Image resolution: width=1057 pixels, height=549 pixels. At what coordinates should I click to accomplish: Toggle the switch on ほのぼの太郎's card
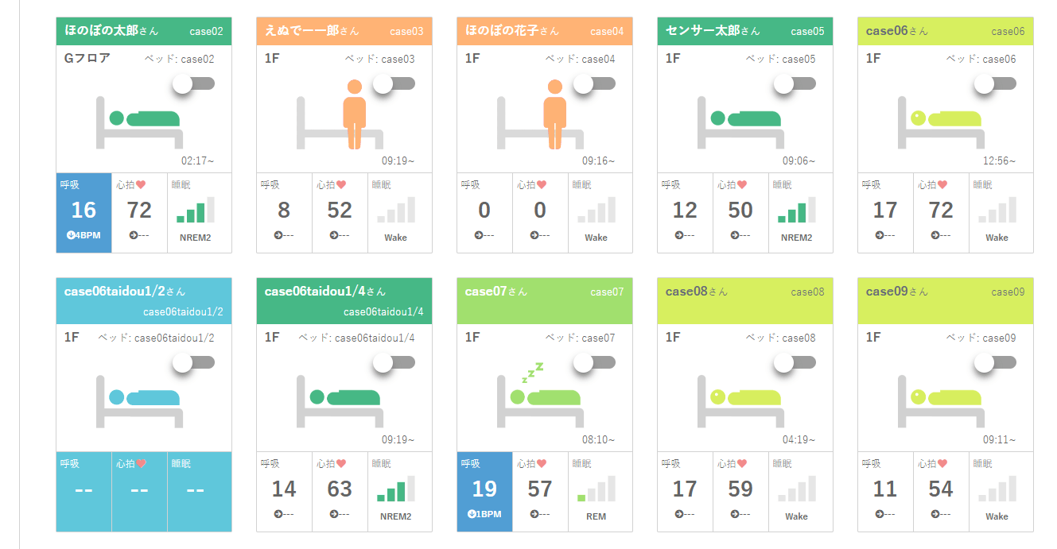tap(194, 83)
